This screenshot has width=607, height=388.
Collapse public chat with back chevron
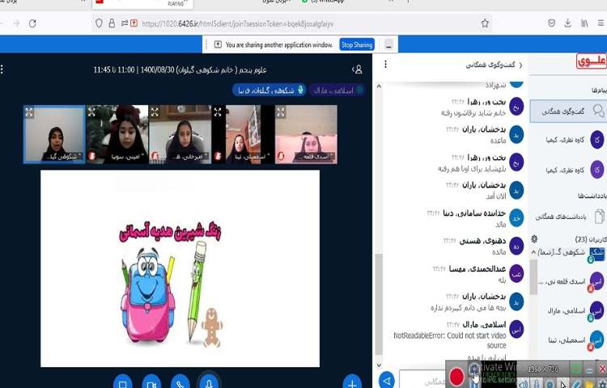pyautogui.click(x=520, y=65)
